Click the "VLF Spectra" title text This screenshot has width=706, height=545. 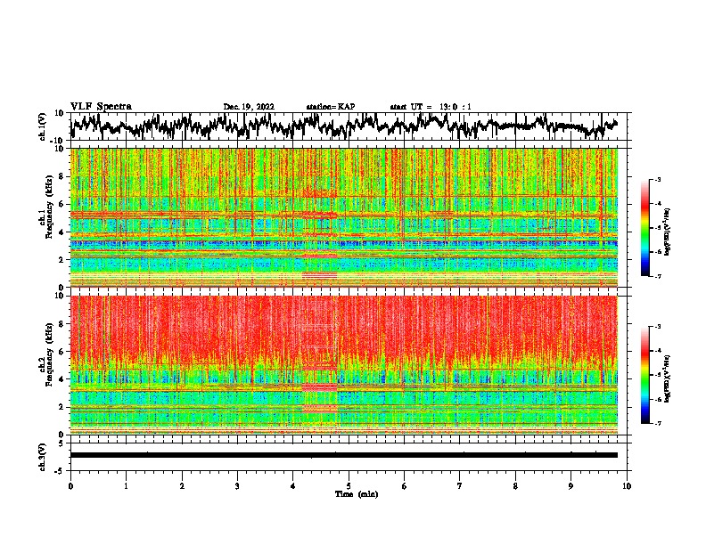(x=101, y=107)
